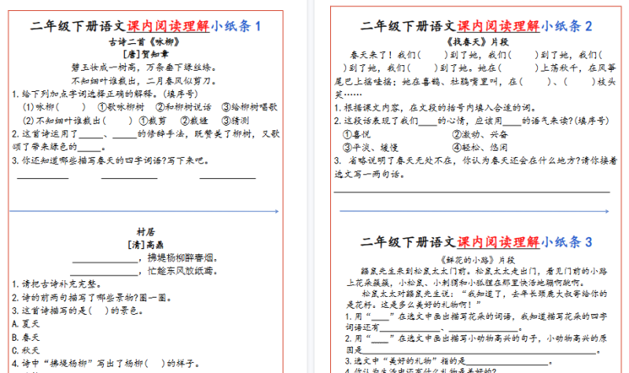
Task: Click the poem title "村居"
Action: [145, 232]
